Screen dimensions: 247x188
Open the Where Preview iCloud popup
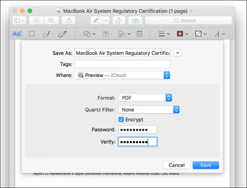tap(122, 75)
